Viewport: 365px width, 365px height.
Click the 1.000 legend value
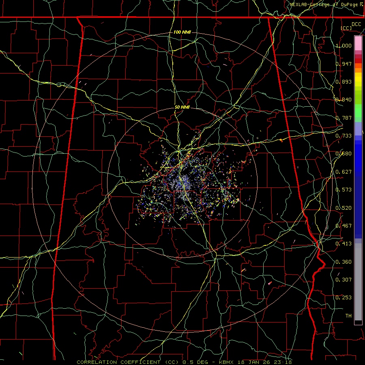[344, 45]
